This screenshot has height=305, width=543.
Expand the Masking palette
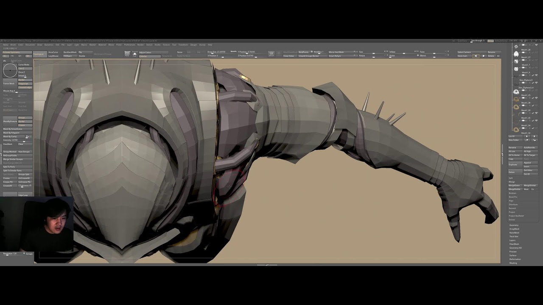click(513, 263)
